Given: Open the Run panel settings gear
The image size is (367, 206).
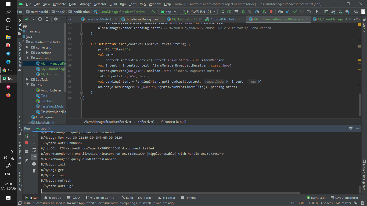Looking at the screenshot, I should click(x=351, y=128).
